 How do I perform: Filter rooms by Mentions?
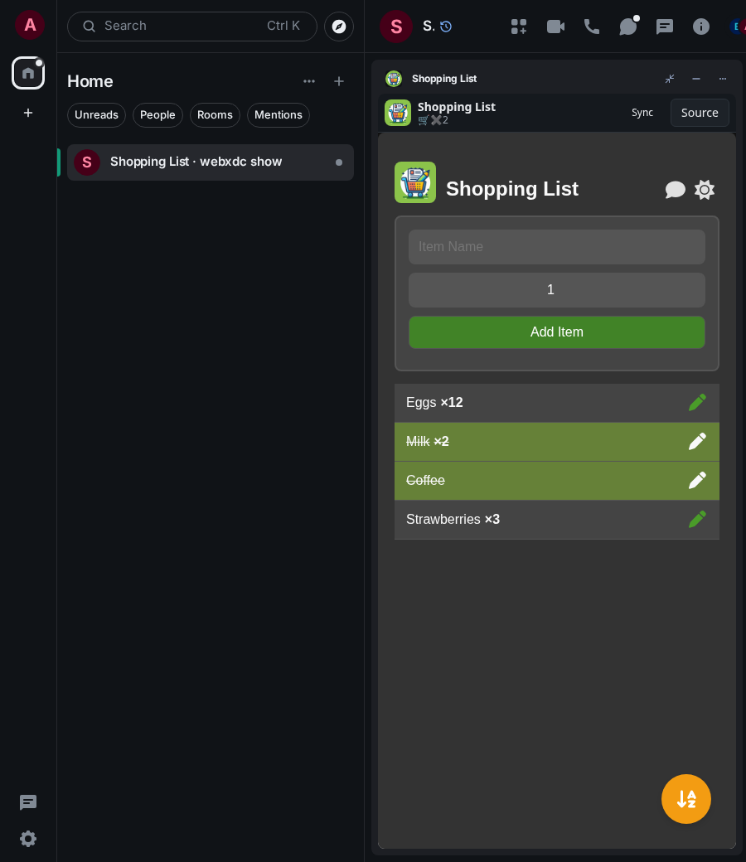(279, 115)
